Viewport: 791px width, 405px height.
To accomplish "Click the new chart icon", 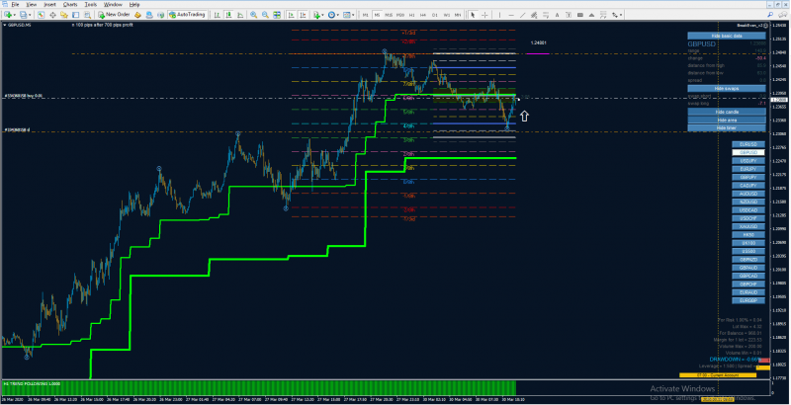I will (x=8, y=15).
